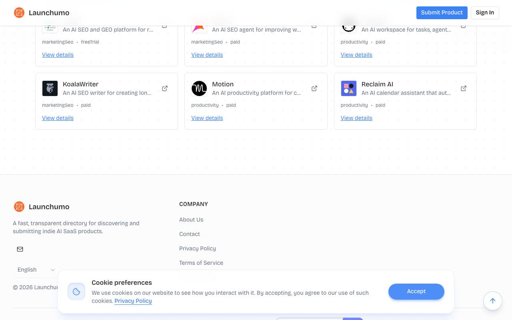
Task: Accept the cookie preferences
Action: coord(416,292)
